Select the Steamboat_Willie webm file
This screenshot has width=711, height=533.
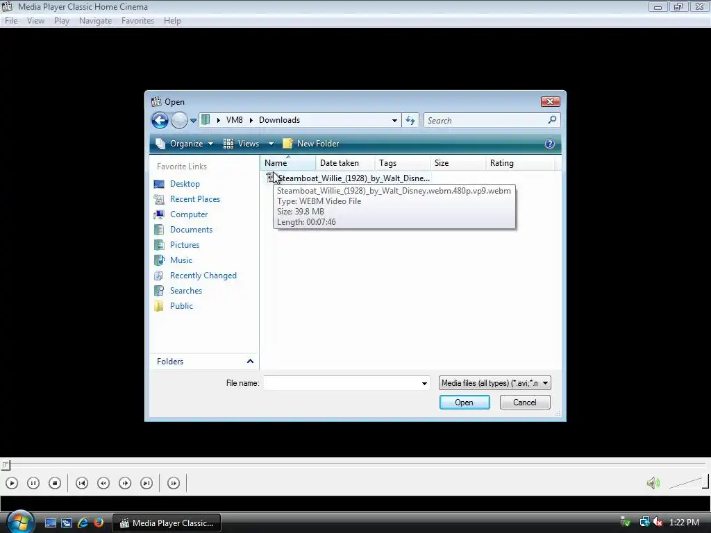pos(348,178)
